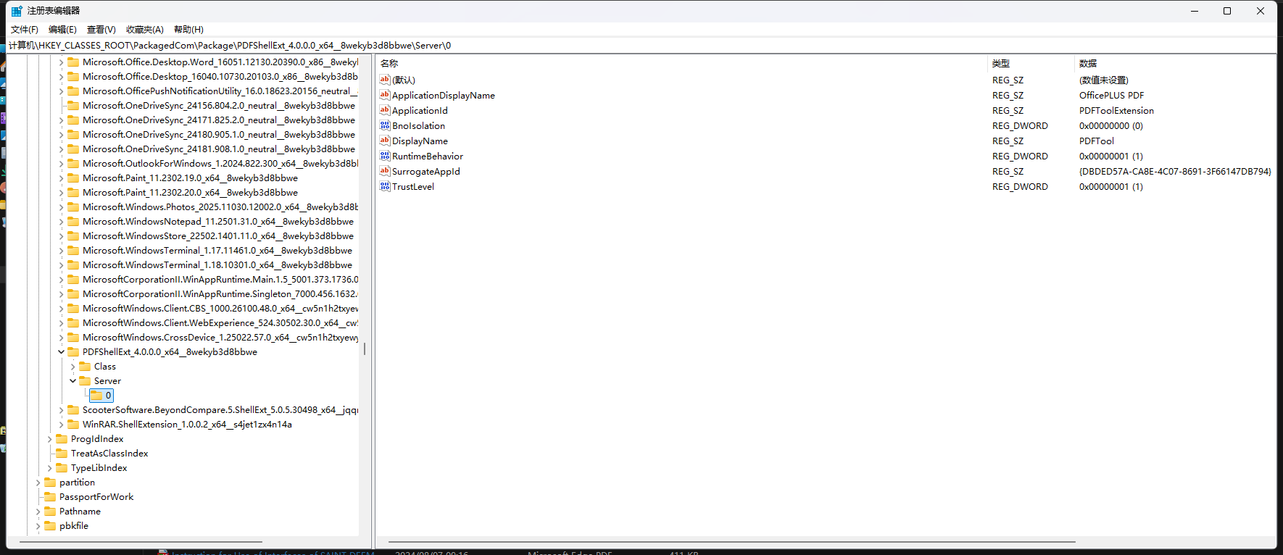The height and width of the screenshot is (555, 1283).
Task: Open the 查看(V) menu
Action: pos(101,30)
